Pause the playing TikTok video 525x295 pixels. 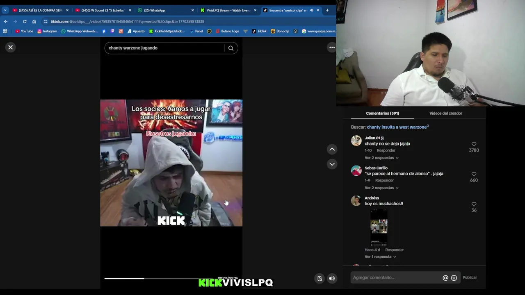pyautogui.click(x=171, y=163)
